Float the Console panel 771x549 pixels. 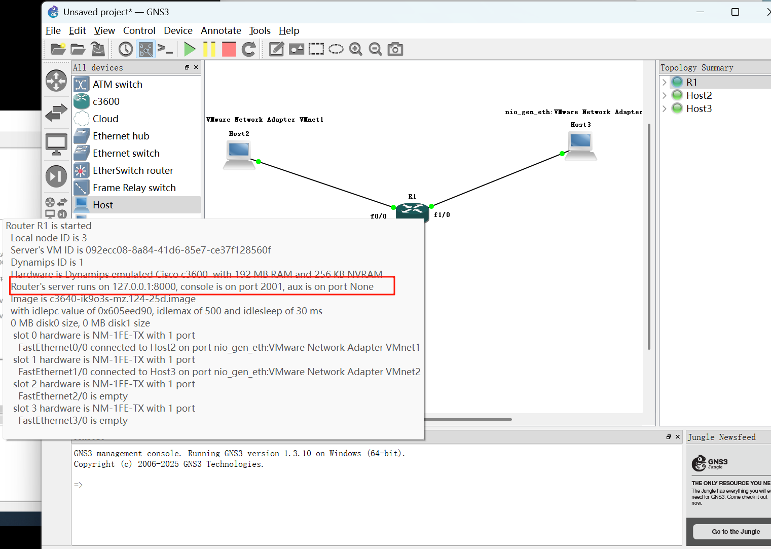(x=669, y=436)
